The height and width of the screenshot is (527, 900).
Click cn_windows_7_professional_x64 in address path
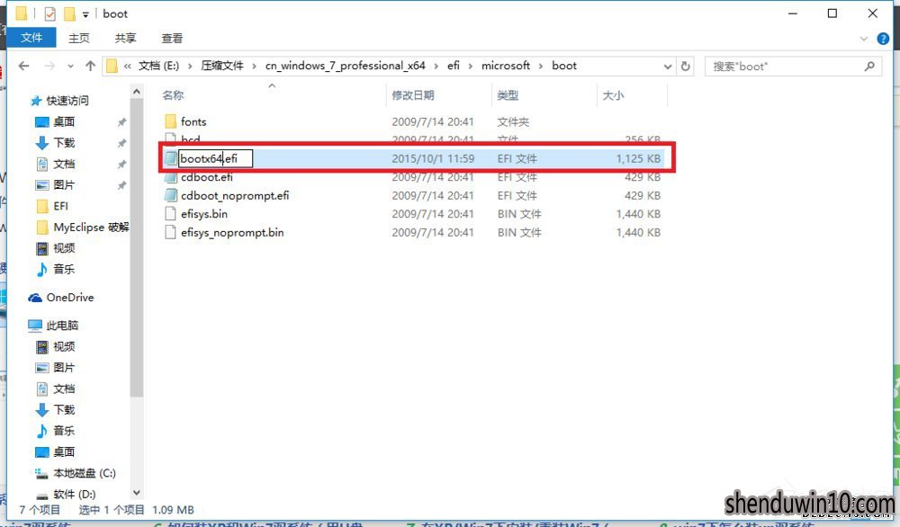pos(345,66)
